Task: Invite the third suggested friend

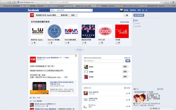Action: [125, 76]
